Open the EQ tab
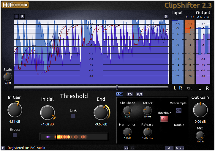The height and width of the screenshot is (151, 215). [x=130, y=94]
